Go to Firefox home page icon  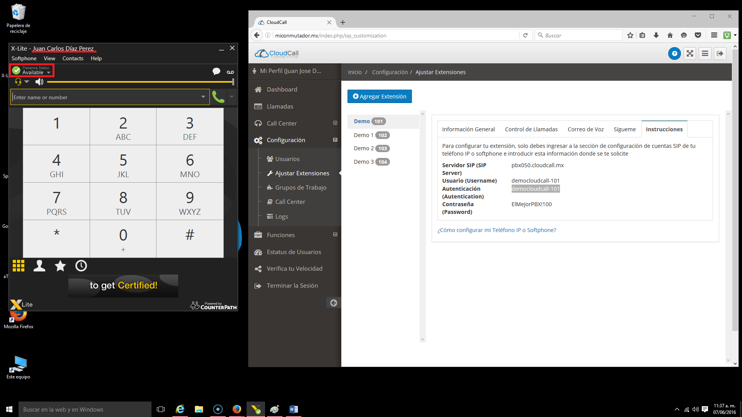point(670,35)
